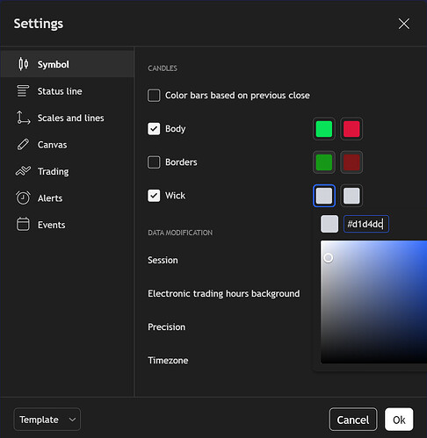
Task: Open the Symbol settings tab
Action: (x=68, y=64)
